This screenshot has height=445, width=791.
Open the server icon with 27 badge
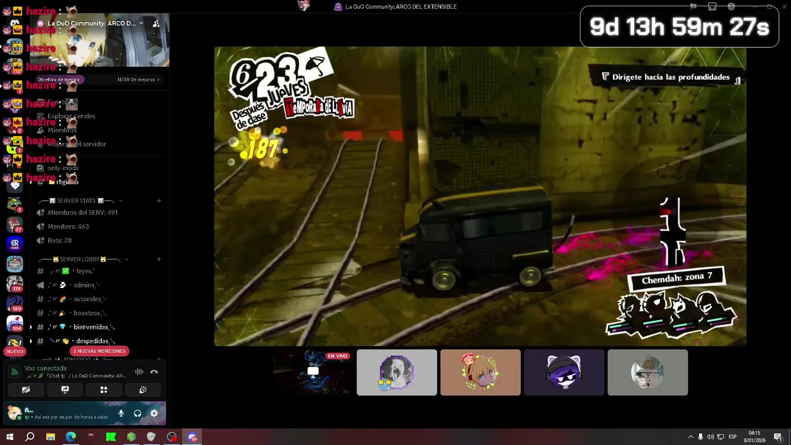(14, 224)
